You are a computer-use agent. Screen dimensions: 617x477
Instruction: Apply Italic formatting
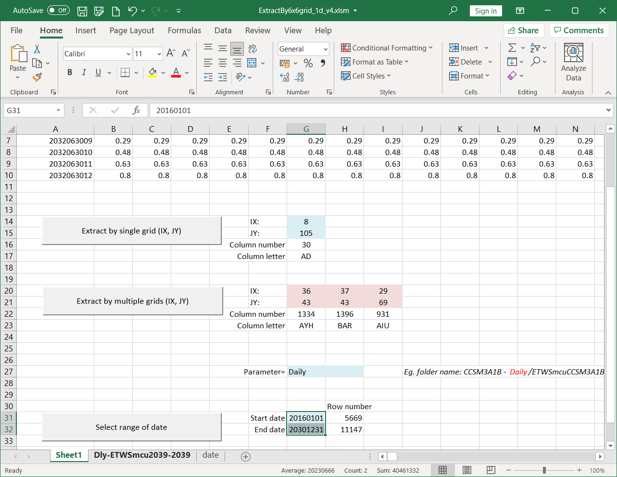click(84, 72)
